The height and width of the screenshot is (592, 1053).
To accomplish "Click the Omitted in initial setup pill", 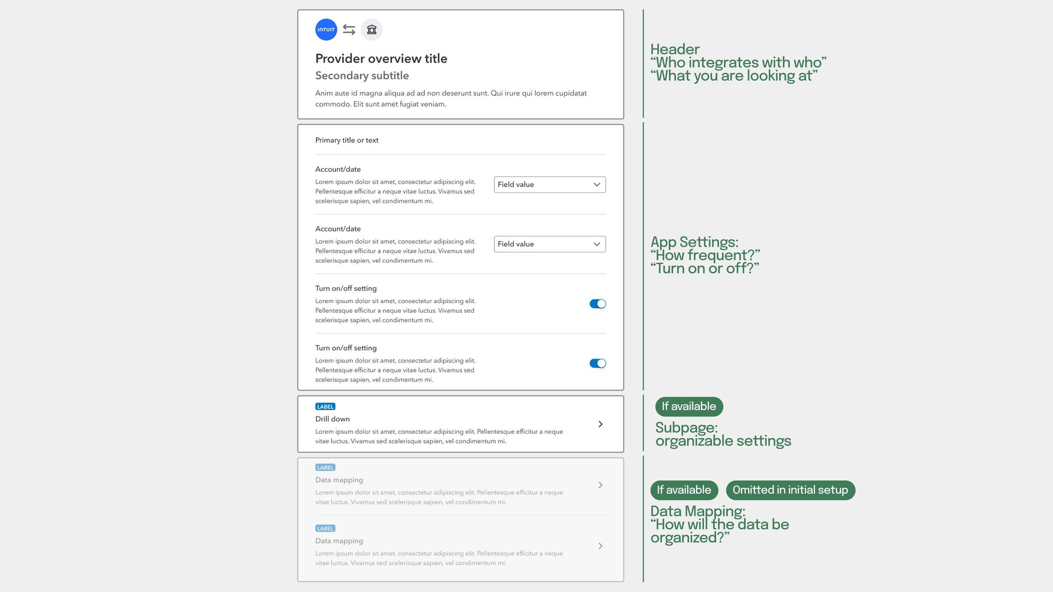I will [x=790, y=490].
